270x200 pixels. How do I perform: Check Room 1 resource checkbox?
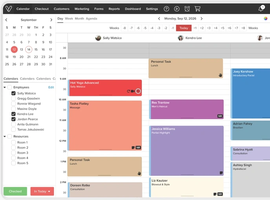(13, 142)
